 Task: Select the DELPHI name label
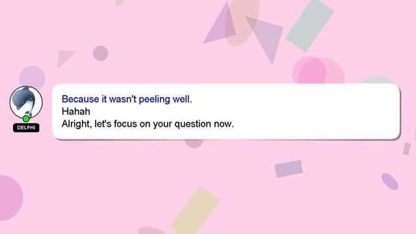click(x=26, y=127)
